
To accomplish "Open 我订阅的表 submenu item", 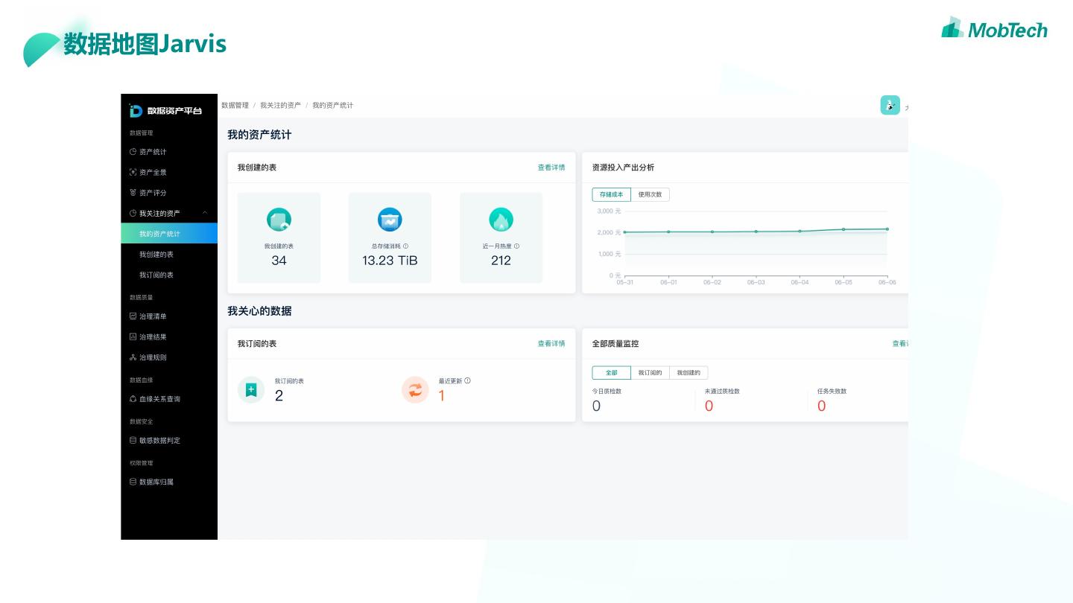I will (156, 275).
